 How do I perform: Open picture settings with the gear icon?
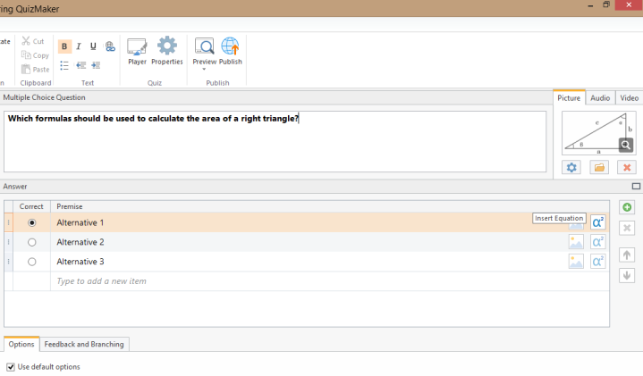point(571,168)
